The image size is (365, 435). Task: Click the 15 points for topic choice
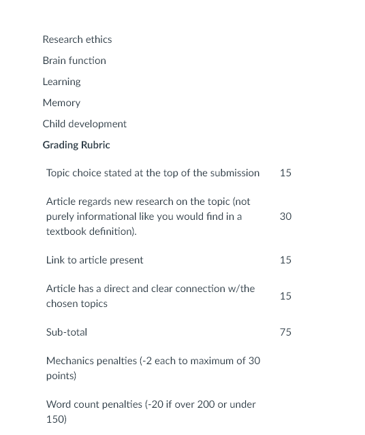[285, 173]
